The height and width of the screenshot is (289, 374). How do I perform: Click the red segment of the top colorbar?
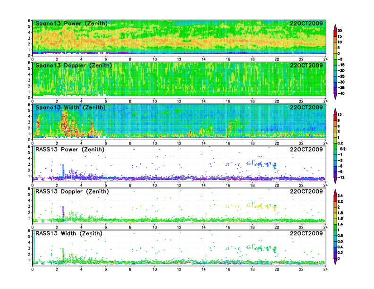point(335,34)
